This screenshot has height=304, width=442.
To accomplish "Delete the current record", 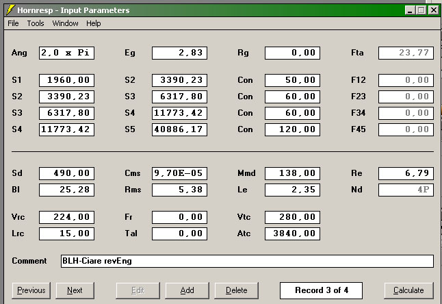I will click(236, 290).
